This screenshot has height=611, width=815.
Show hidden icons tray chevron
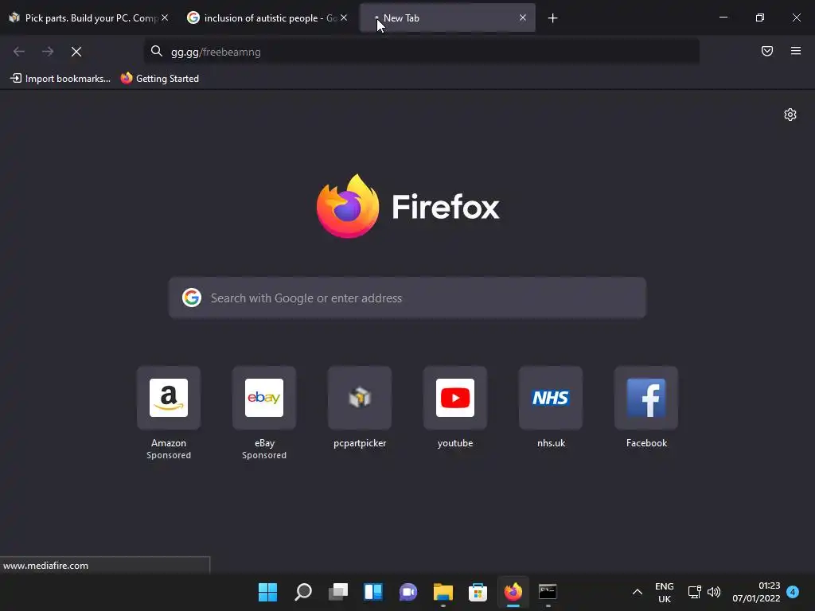coord(638,592)
